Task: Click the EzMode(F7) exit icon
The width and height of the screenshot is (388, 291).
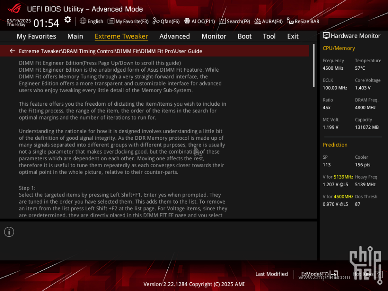Action: click(x=334, y=274)
